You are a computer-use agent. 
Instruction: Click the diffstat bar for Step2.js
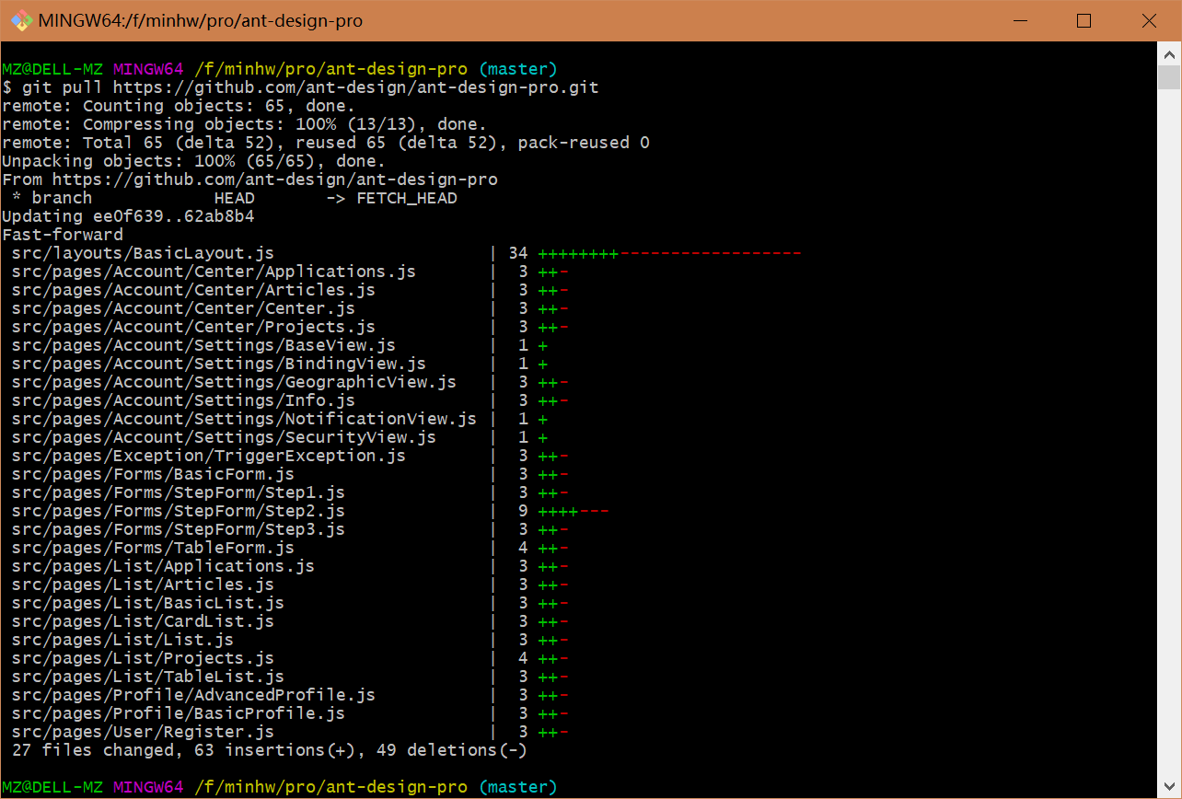[x=574, y=511]
